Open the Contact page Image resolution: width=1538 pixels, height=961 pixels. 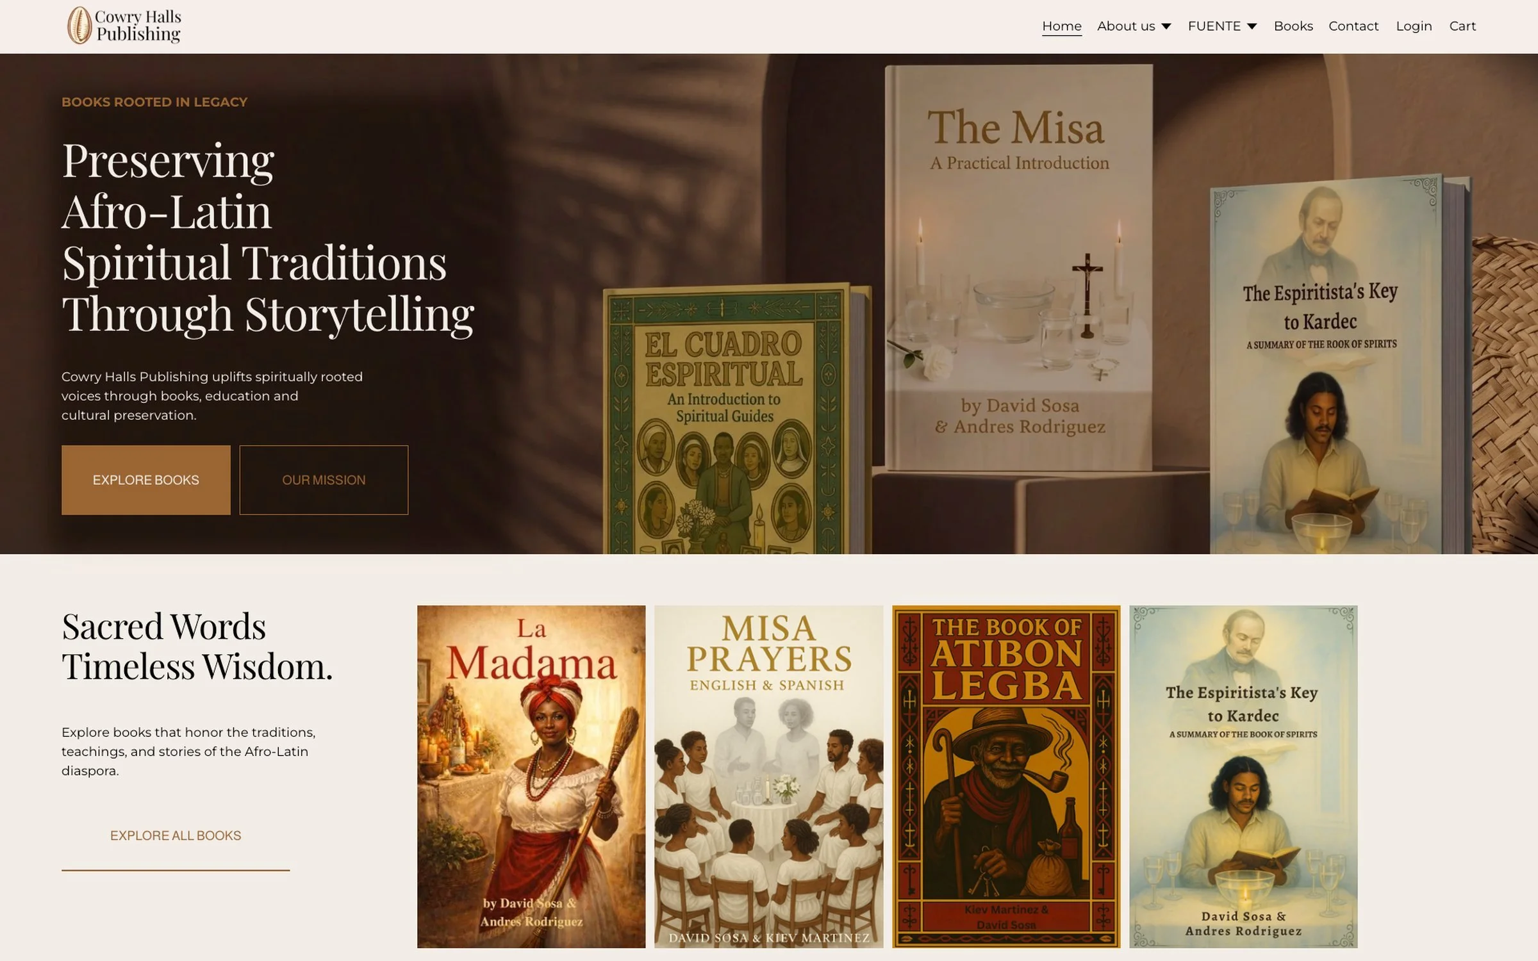tap(1353, 26)
